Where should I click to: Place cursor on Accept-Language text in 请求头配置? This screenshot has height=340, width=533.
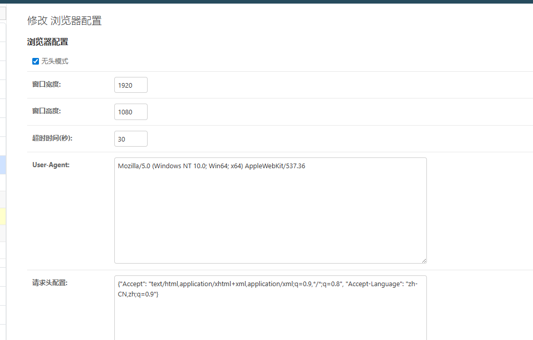click(x=373, y=284)
